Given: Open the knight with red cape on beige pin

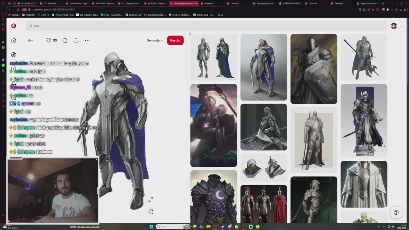Looking at the screenshot, I should click(x=314, y=140).
